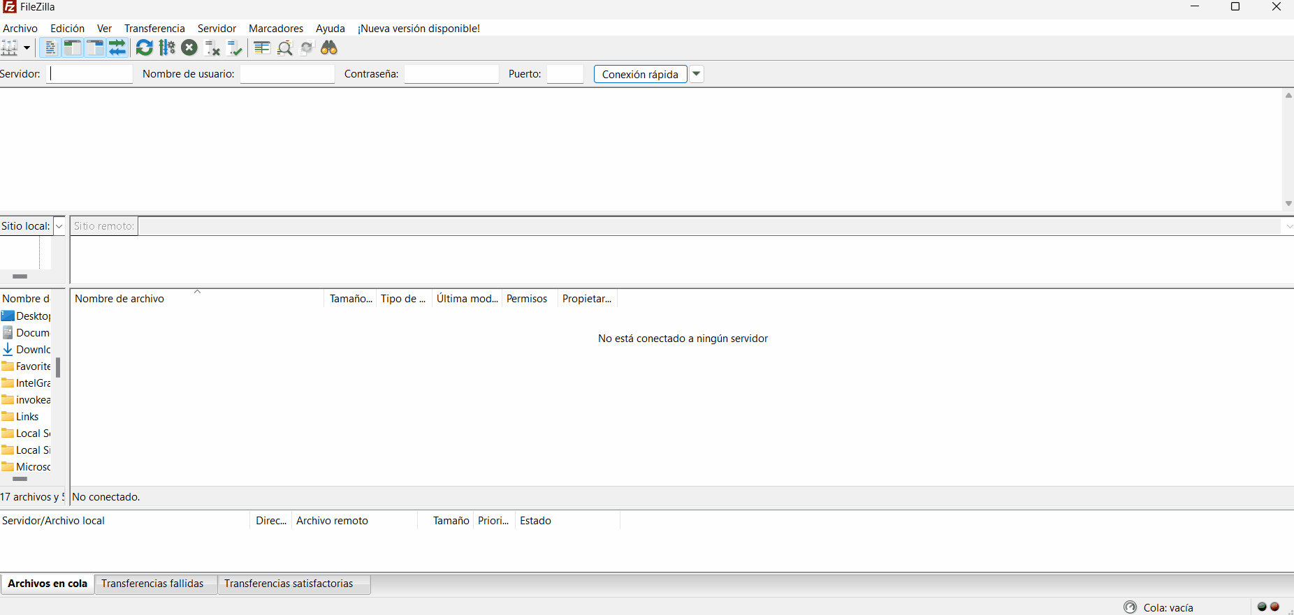Open the Transferencia menu
Screen dimensions: 1294x615
point(154,29)
